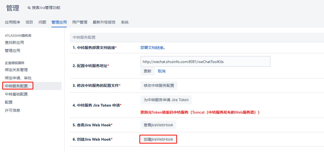Open 查找新应用 in sidebar

tap(14, 42)
